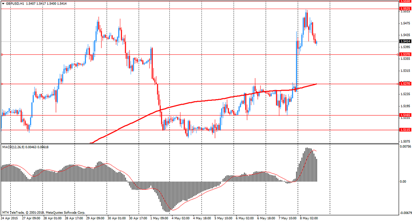The width and height of the screenshot is (412, 221).
Task: Click the 0.00 MACD zero level label
Action: (x=403, y=181)
